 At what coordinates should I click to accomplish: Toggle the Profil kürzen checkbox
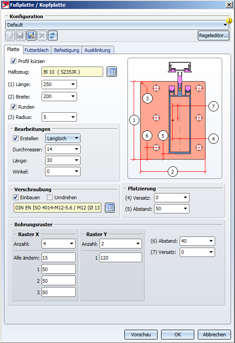click(14, 61)
